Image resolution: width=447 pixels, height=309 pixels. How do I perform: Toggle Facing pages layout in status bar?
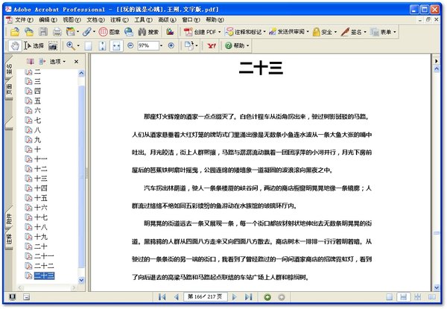point(431,297)
